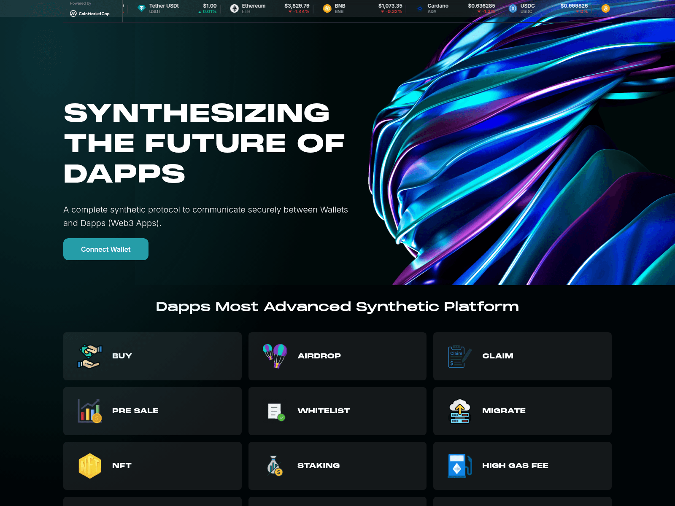The height and width of the screenshot is (506, 675).
Task: Click the BNB name in ticker
Action: coord(340,6)
